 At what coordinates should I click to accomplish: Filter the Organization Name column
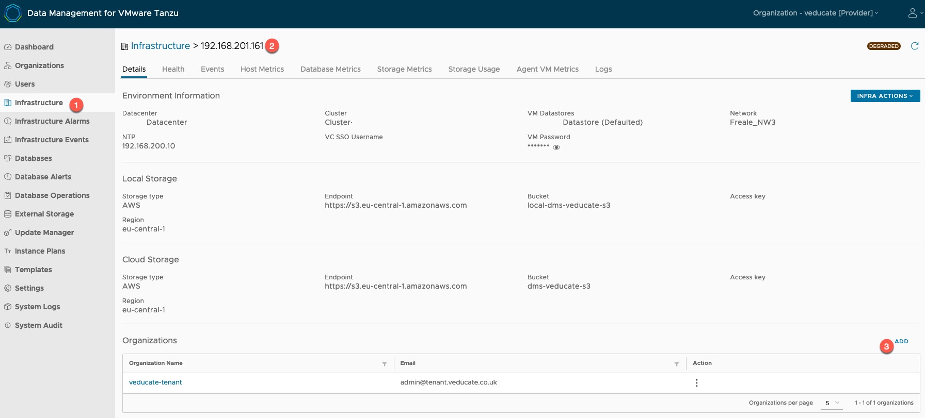385,364
